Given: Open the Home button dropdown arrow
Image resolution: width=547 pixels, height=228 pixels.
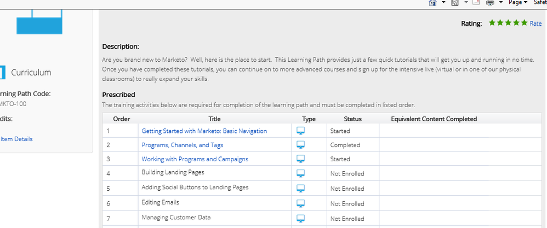Looking at the screenshot, I should 443,2.
